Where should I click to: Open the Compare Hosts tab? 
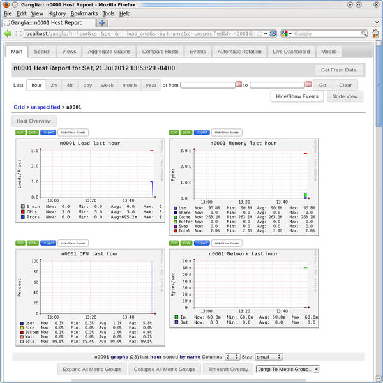pos(160,52)
